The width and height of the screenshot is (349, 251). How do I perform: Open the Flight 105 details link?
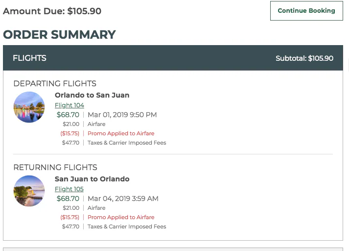click(69, 189)
